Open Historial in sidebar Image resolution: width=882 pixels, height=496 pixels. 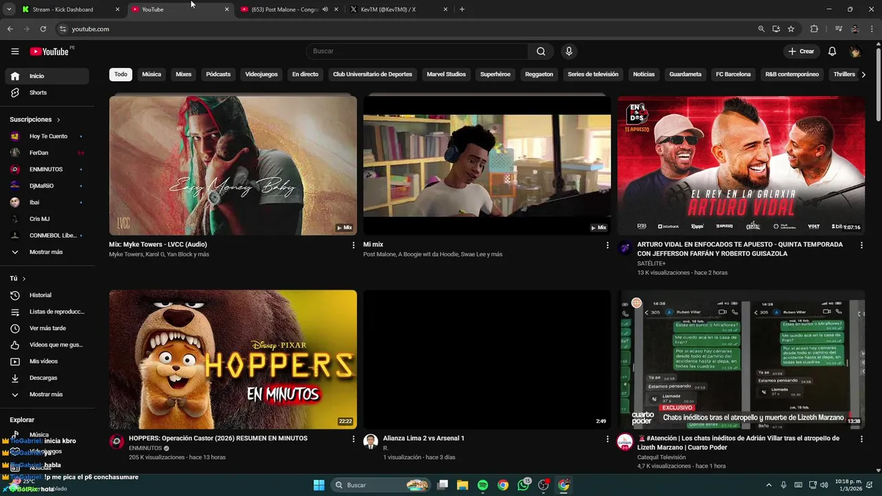(x=47, y=295)
